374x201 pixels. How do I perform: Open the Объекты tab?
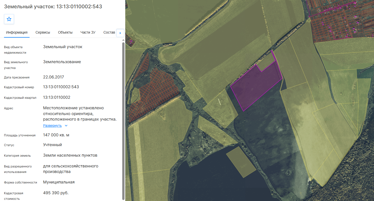(x=65, y=32)
